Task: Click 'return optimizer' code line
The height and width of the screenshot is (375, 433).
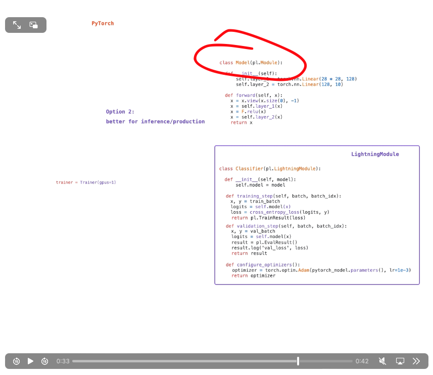Action: (253, 275)
